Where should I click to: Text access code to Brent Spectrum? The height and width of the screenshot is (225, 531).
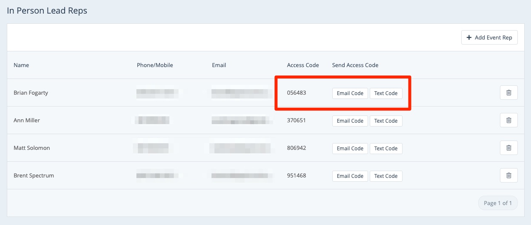pos(385,176)
